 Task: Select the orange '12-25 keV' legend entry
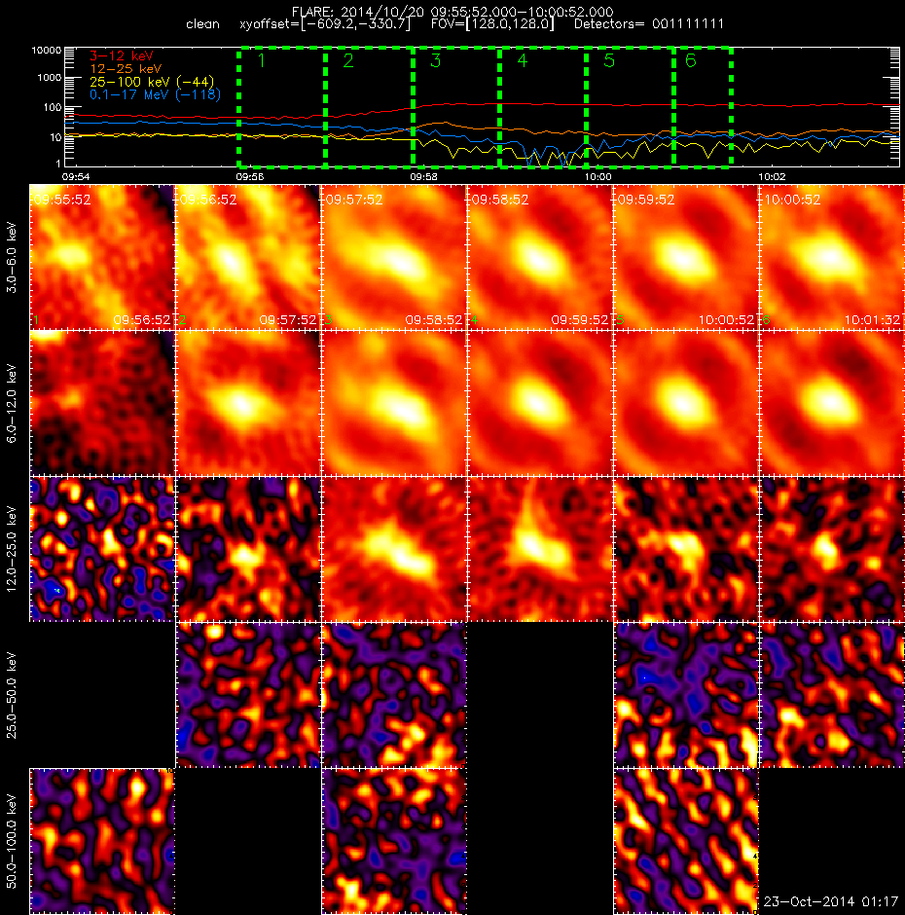coord(126,69)
